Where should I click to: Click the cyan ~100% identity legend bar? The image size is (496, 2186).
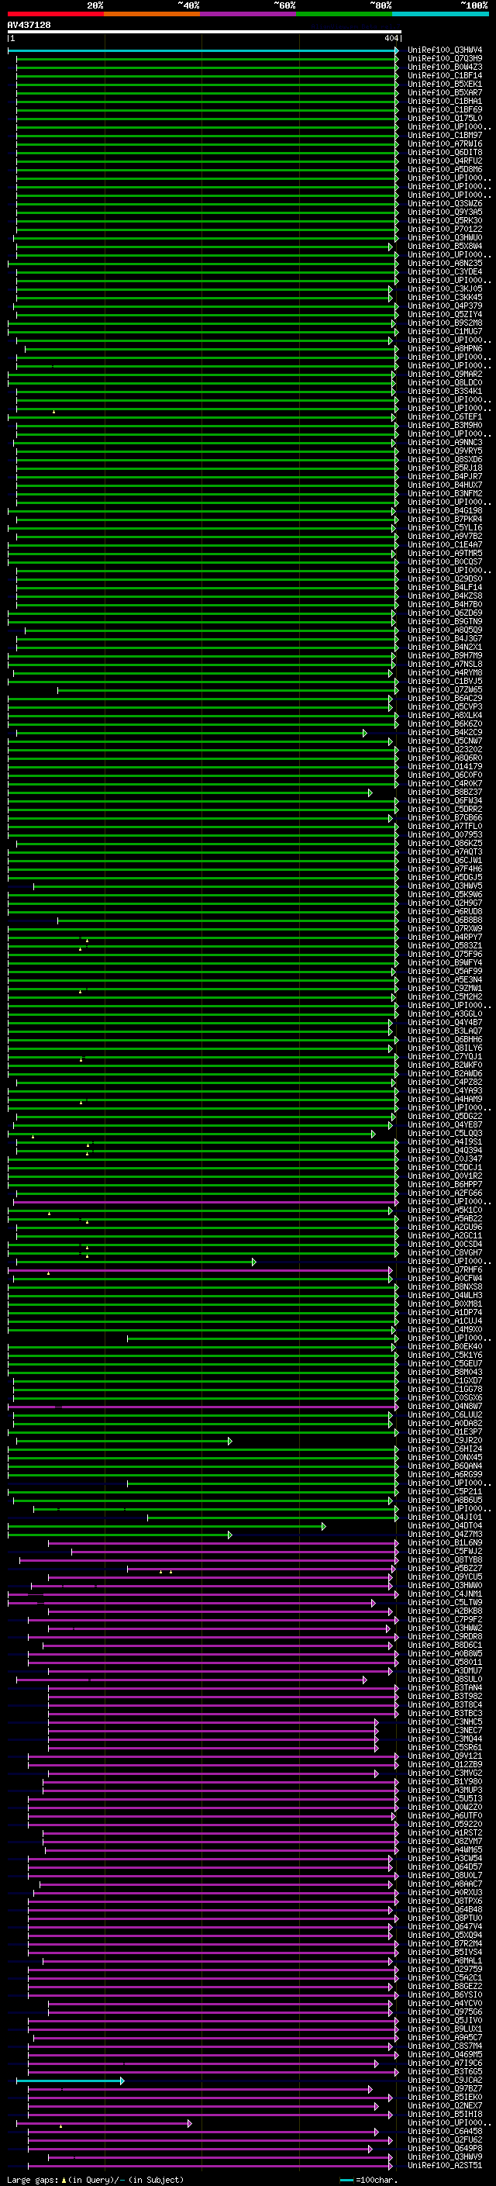441,14
